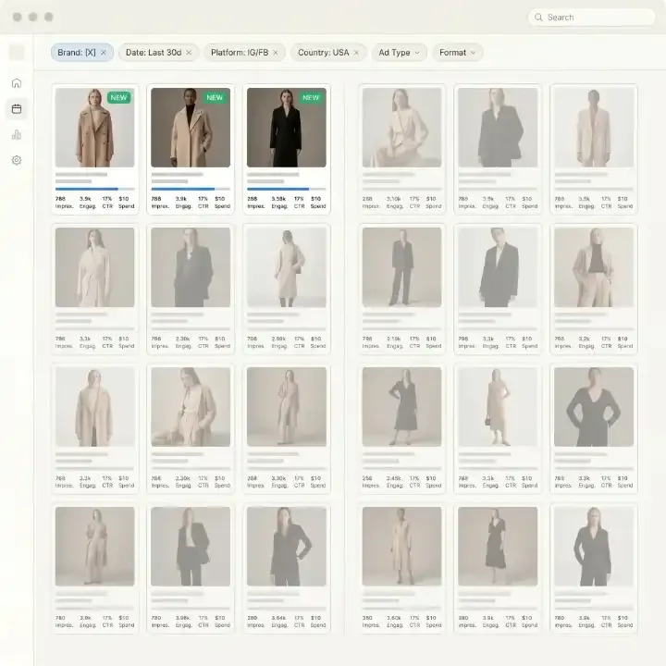This screenshot has height=666, width=666.
Task: Remove the Brand: [X] filter
Action: click(x=104, y=53)
